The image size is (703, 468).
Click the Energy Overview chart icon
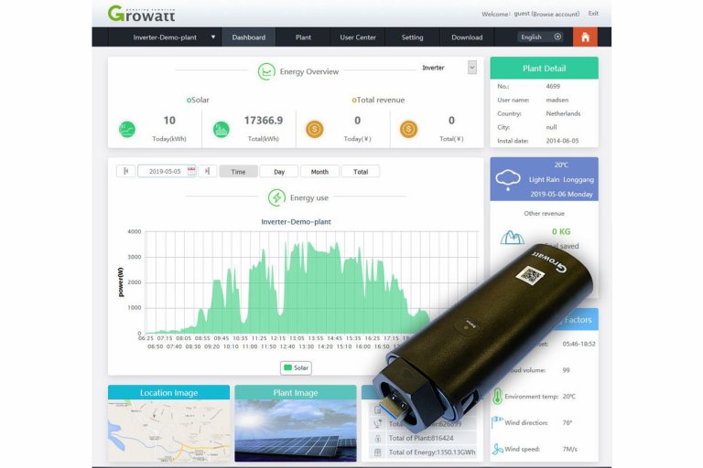point(265,71)
